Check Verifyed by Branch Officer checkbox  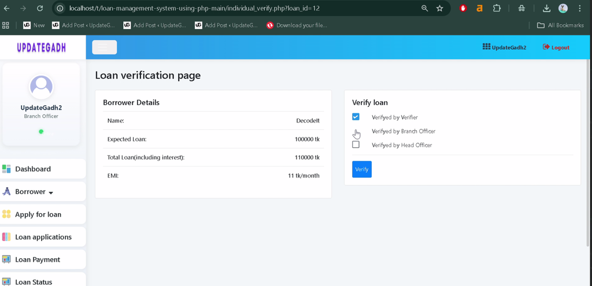point(356,131)
